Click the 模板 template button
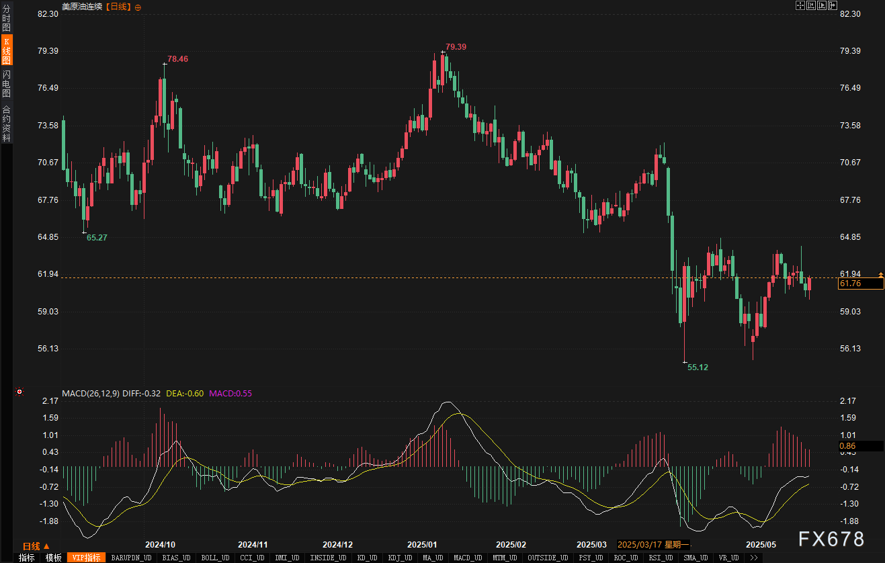 (x=54, y=558)
